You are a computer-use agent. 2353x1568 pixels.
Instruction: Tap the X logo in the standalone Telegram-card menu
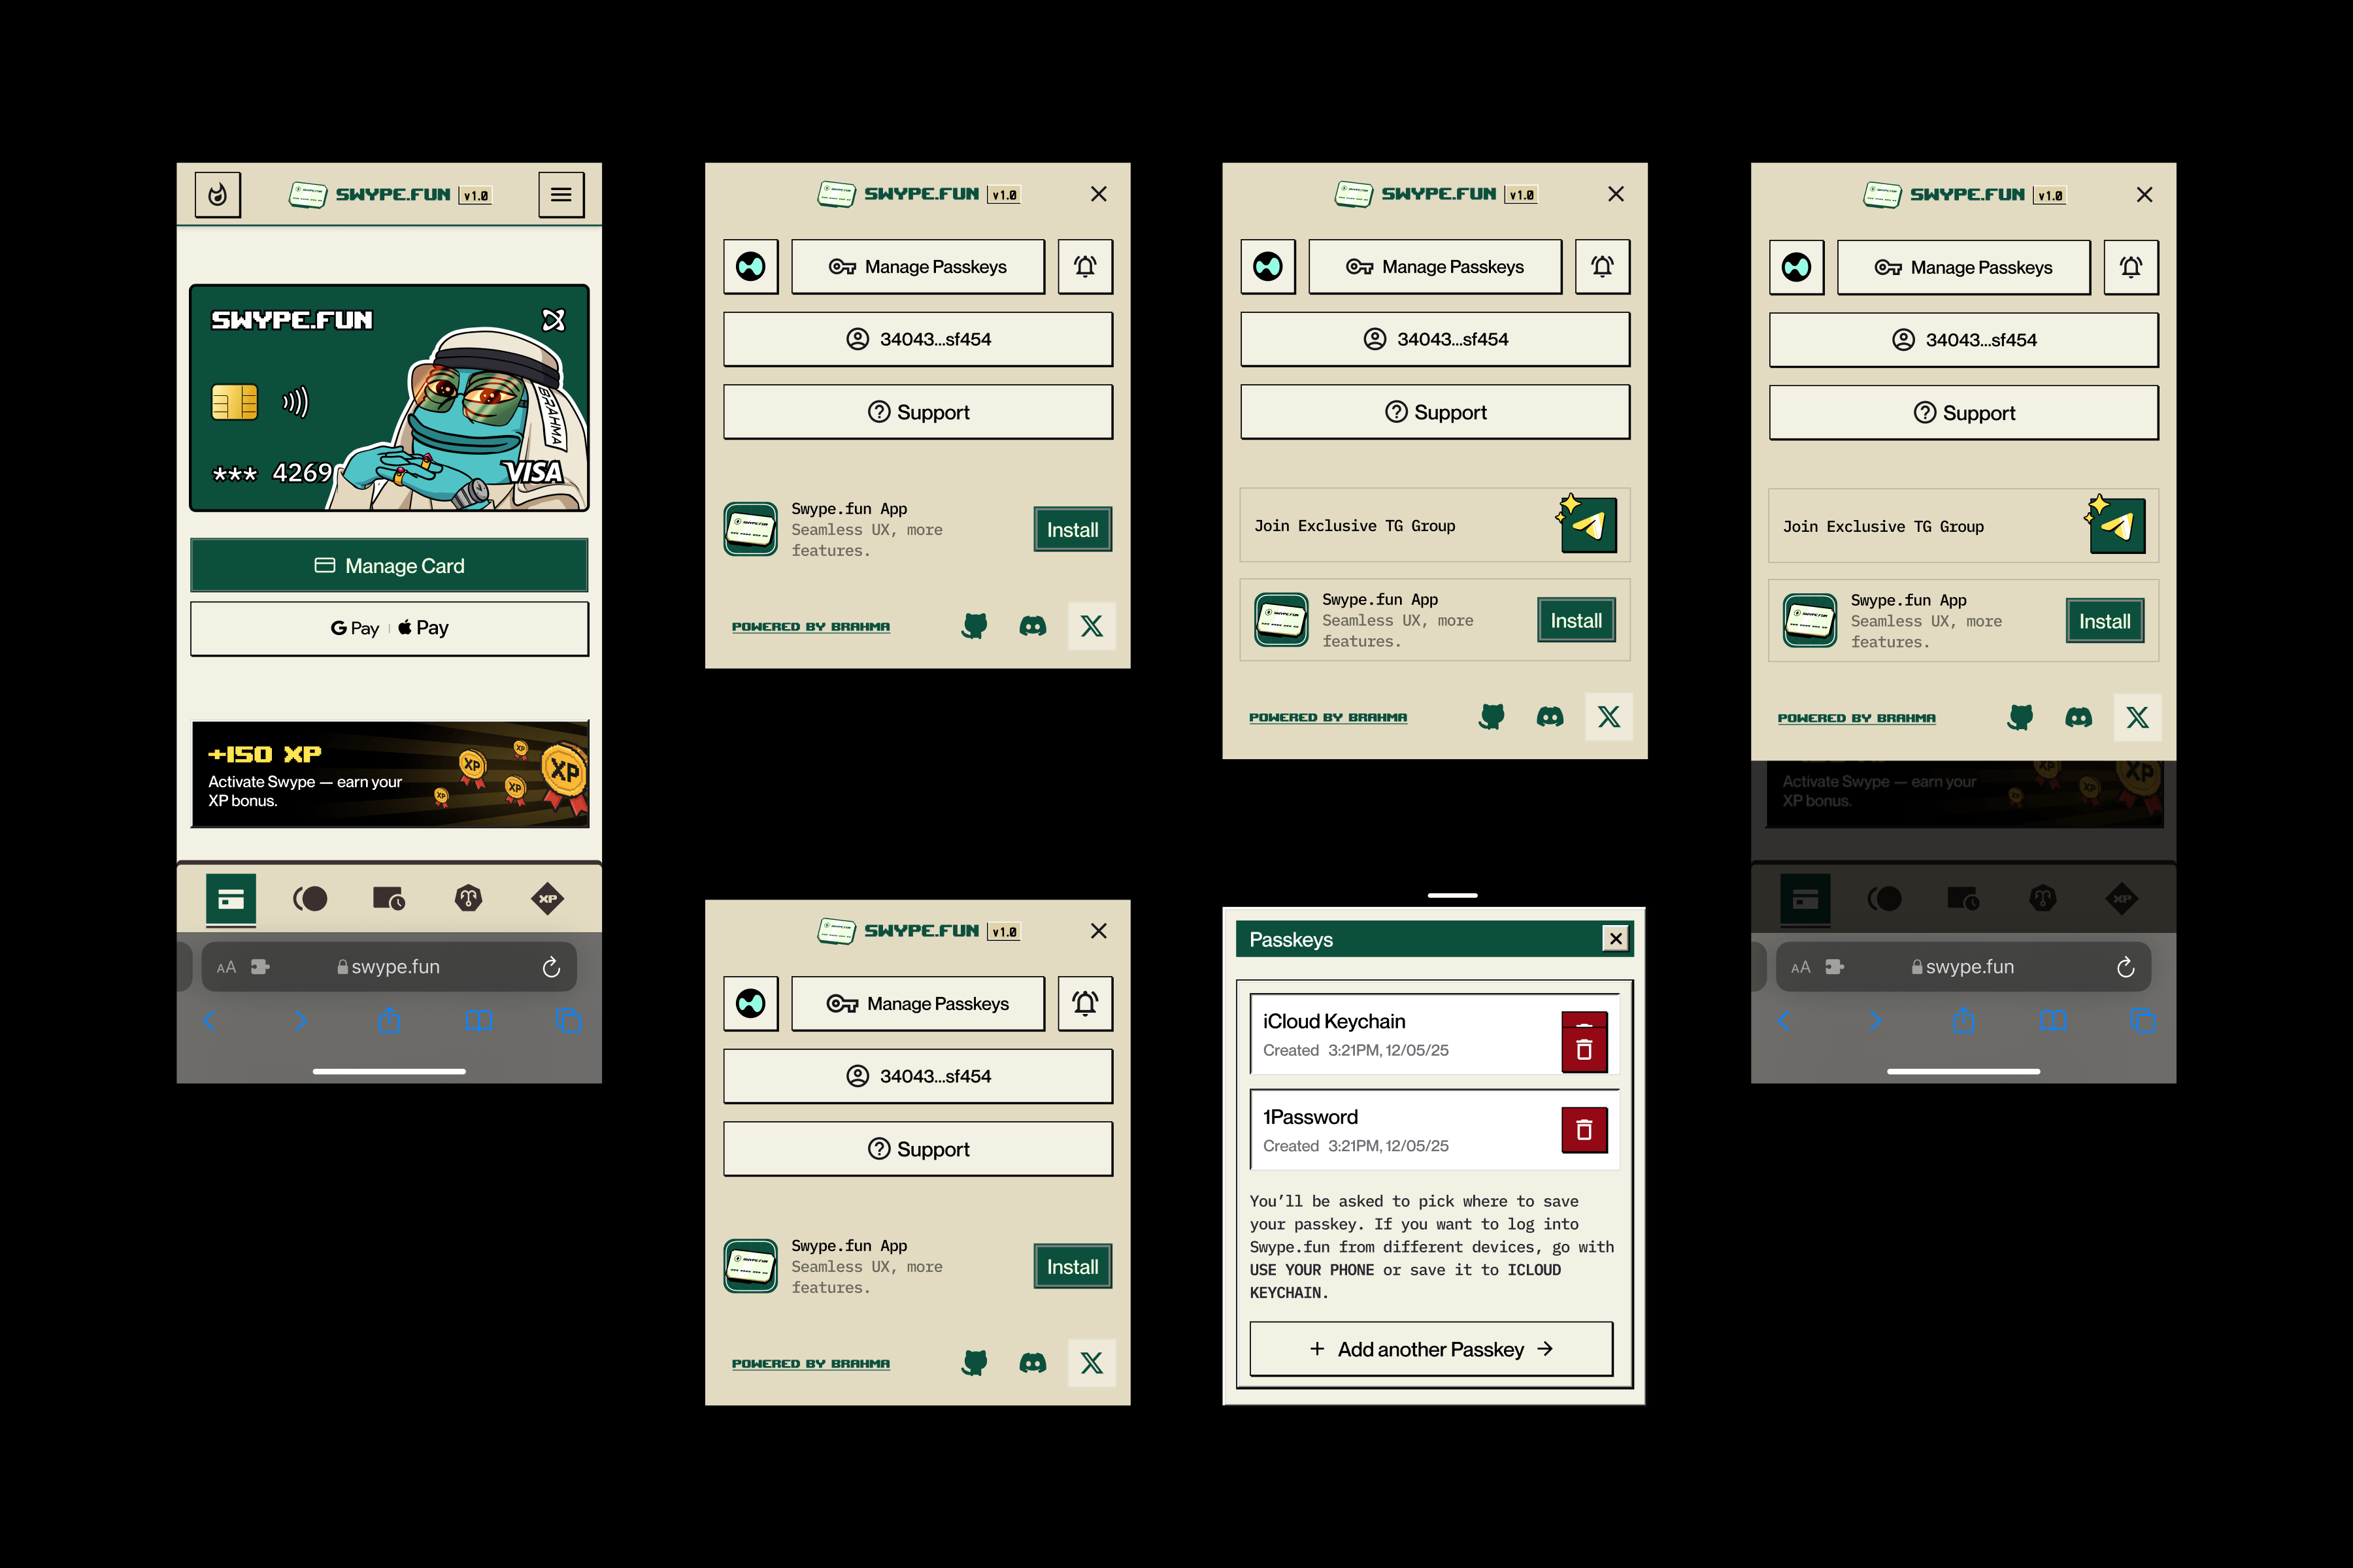pos(1609,717)
